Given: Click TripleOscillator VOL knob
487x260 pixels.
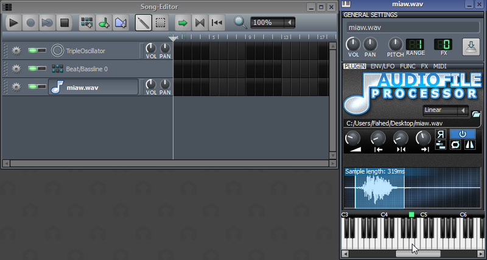Looking at the screenshot, I should tap(151, 48).
